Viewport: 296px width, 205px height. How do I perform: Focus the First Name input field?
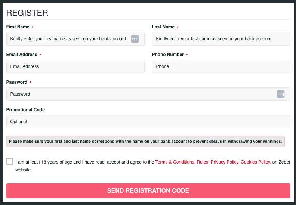[x=75, y=39]
